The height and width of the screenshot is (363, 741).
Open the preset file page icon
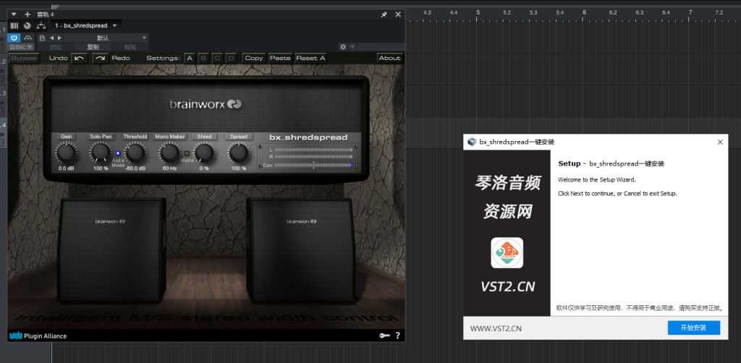point(42,38)
